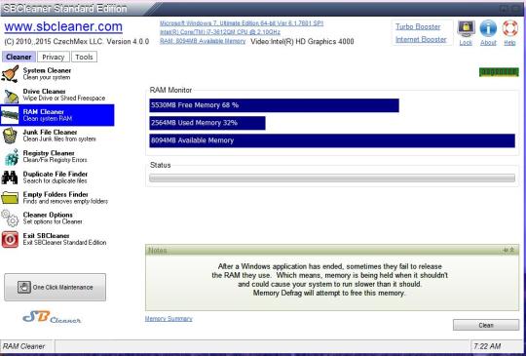Click the Cleaner Options gears icon
The height and width of the screenshot is (356, 526).
tap(10, 218)
